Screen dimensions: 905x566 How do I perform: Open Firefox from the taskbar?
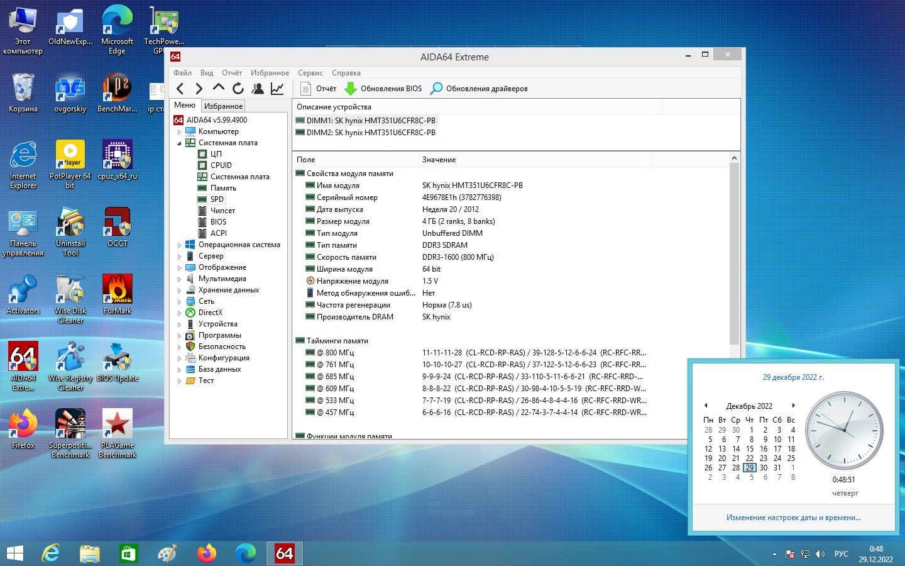click(207, 553)
